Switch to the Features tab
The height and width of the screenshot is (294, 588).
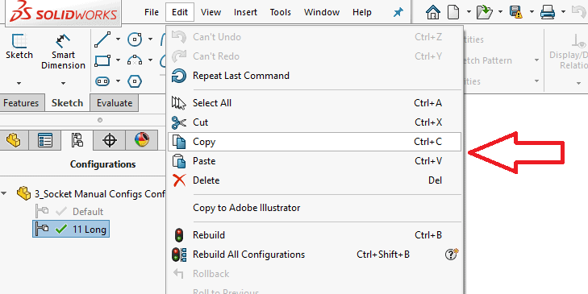21,103
